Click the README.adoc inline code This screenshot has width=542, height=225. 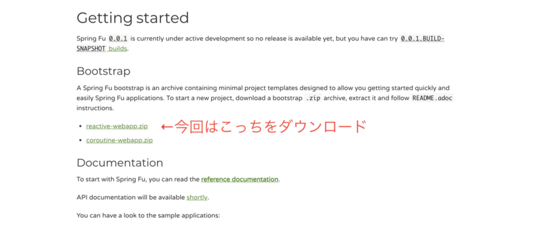(432, 98)
